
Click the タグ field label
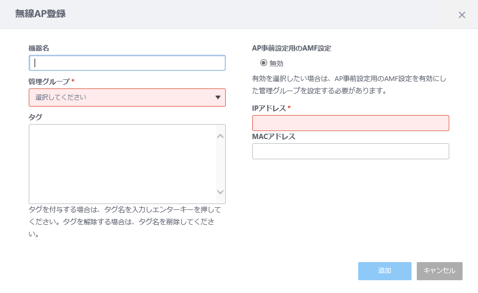coord(35,117)
